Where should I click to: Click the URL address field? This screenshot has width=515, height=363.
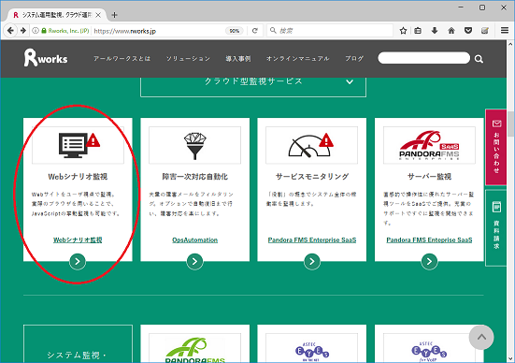pos(158,31)
